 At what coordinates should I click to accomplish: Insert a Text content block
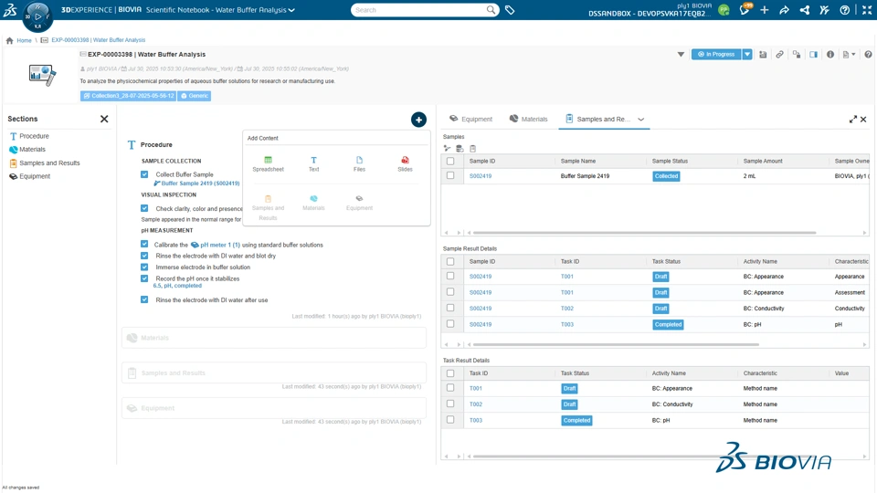(x=313, y=161)
